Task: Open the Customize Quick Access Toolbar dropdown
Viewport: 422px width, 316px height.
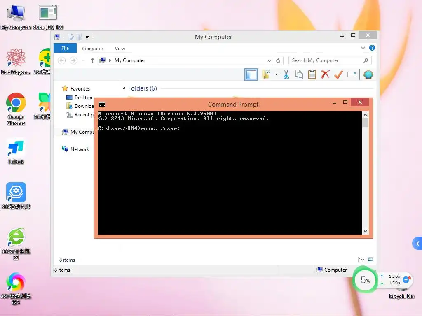Action: pyautogui.click(x=87, y=37)
